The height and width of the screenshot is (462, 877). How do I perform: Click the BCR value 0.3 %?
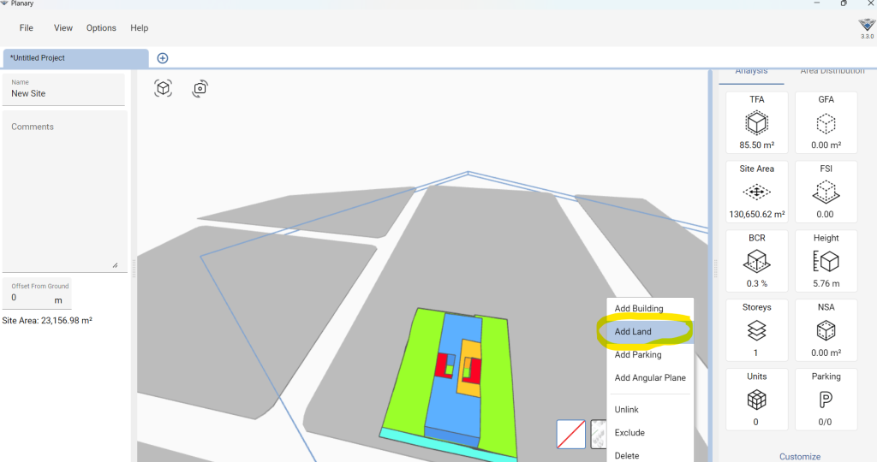point(757,284)
